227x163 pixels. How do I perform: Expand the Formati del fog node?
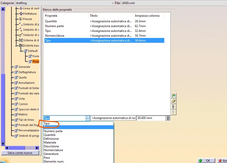coord(12,125)
